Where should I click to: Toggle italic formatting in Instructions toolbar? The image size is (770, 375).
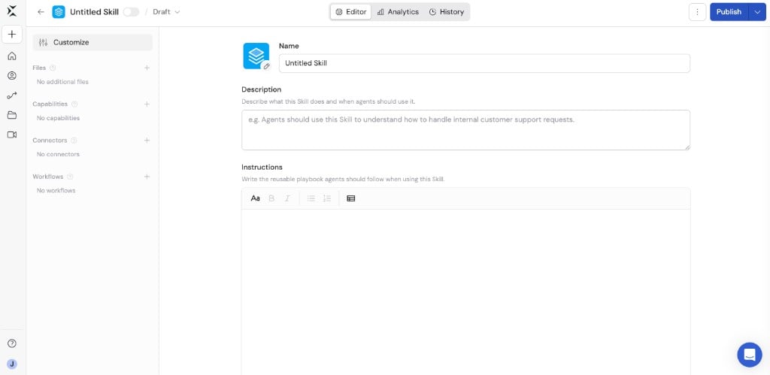pyautogui.click(x=288, y=198)
